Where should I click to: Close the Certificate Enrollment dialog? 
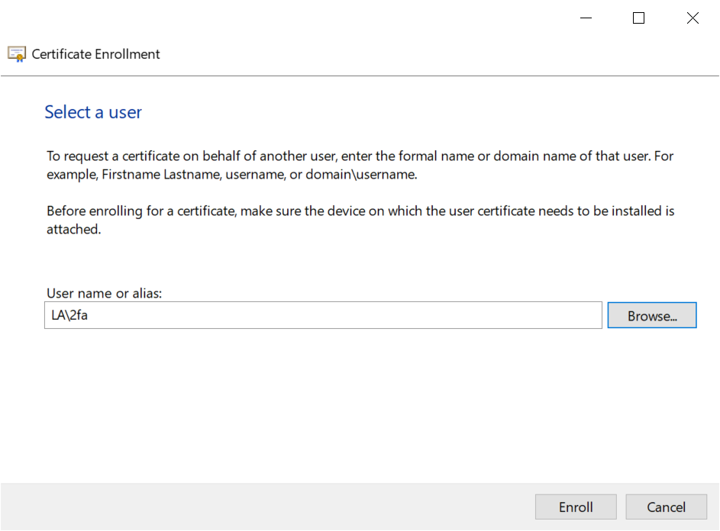click(693, 18)
